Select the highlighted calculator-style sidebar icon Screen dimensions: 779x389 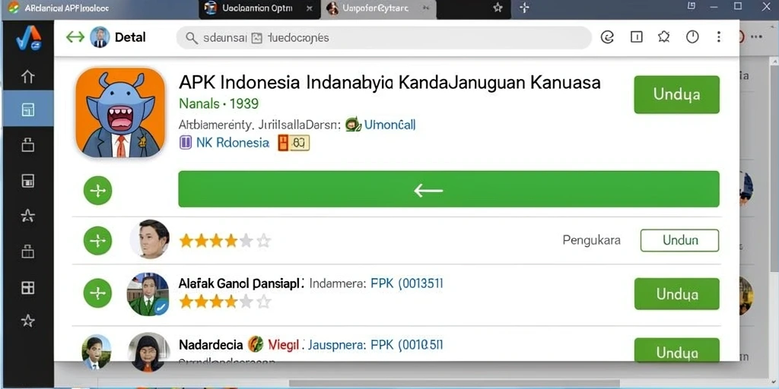(28, 109)
